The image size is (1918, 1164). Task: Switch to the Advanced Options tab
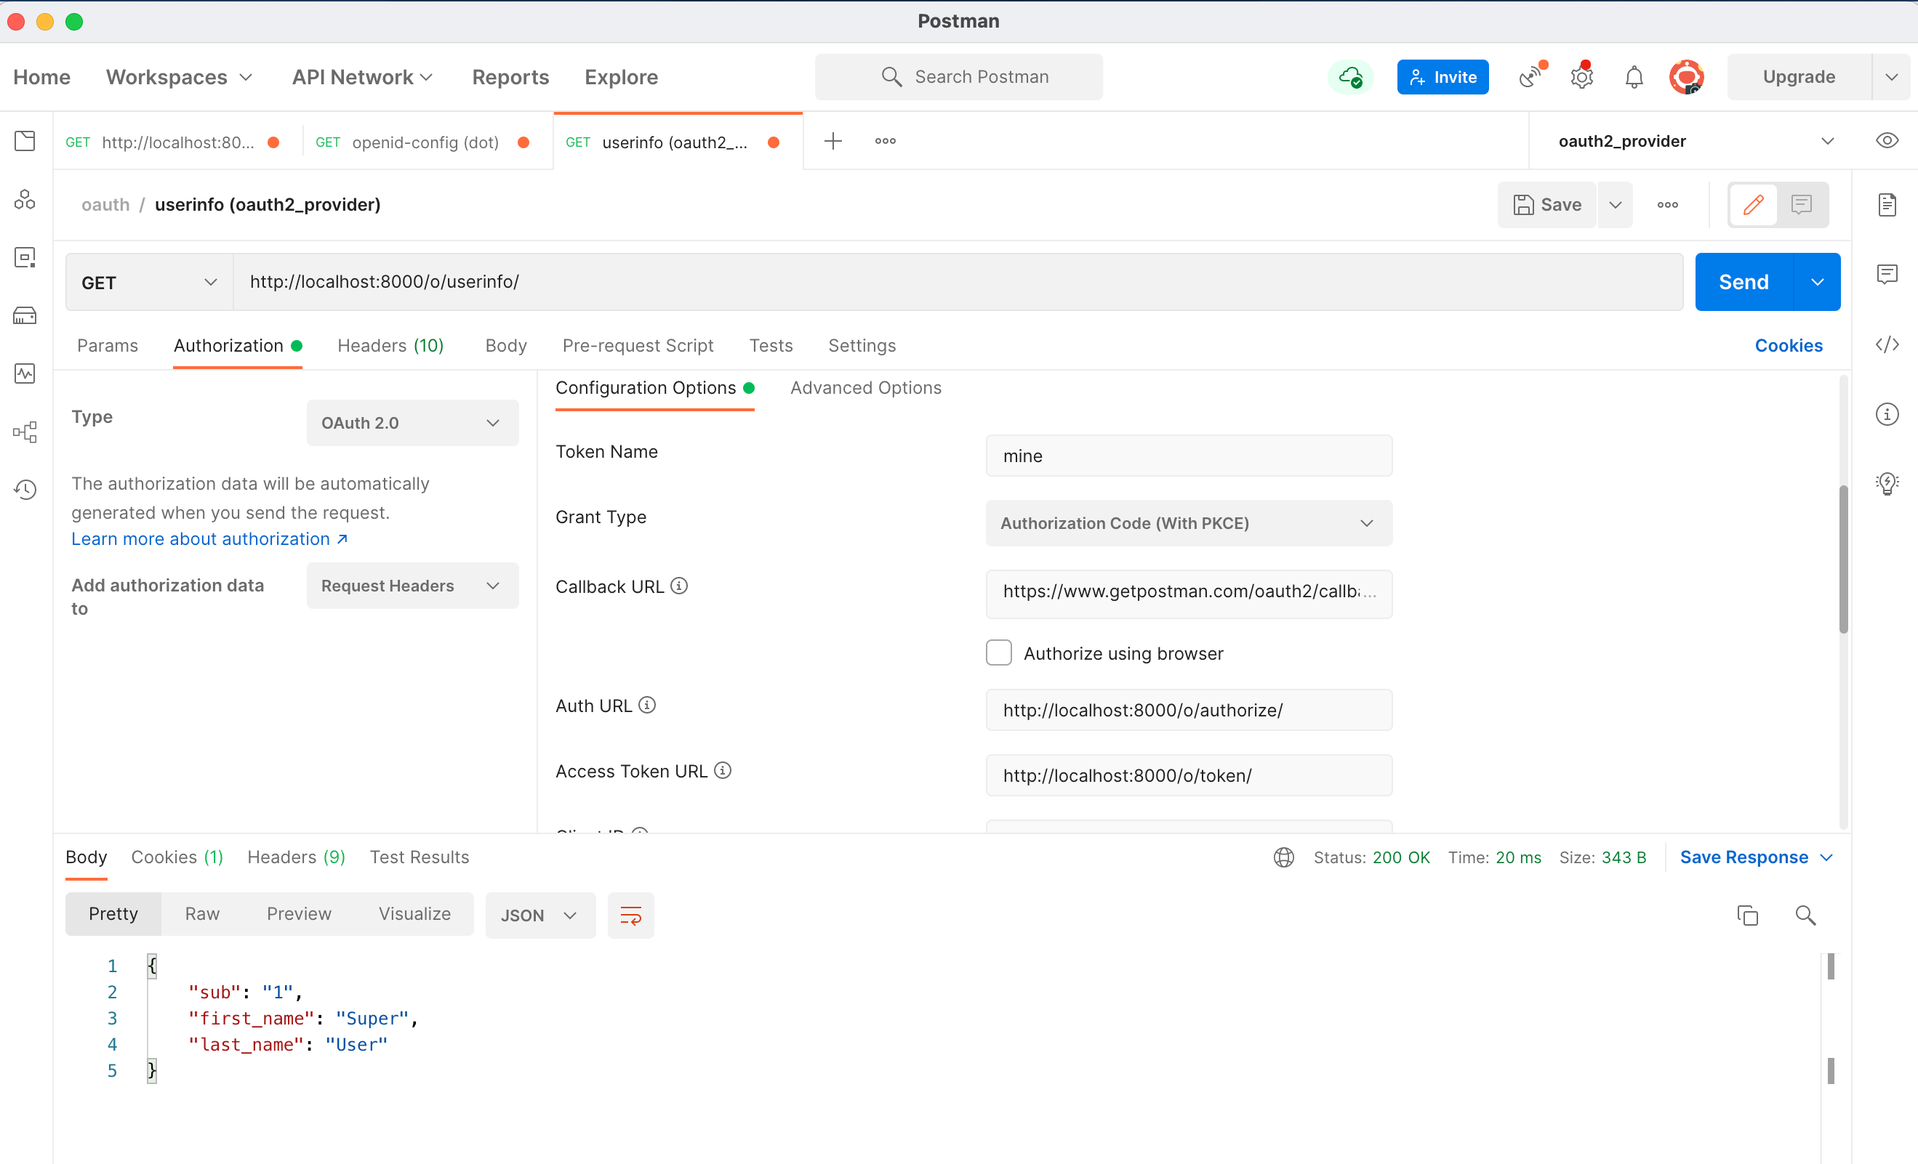(x=866, y=387)
